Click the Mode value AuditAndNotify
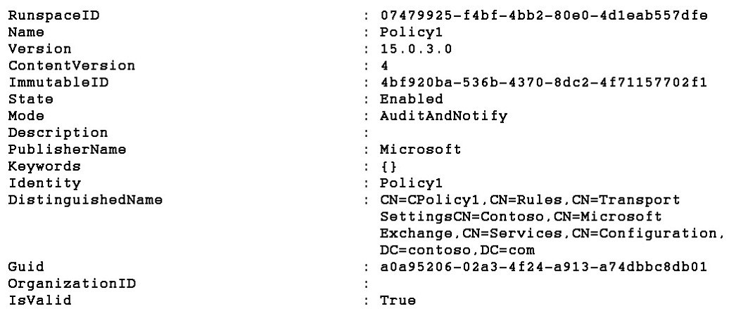The height and width of the screenshot is (311, 736). coord(443,116)
